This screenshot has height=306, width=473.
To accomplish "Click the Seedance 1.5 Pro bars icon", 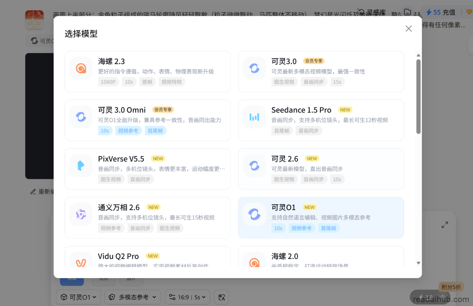I will [x=254, y=117].
